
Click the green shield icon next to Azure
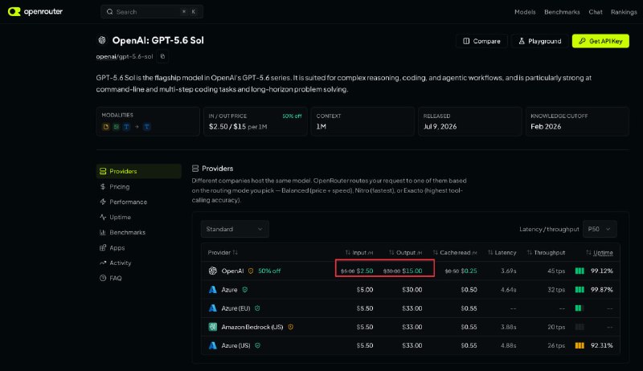(245, 290)
